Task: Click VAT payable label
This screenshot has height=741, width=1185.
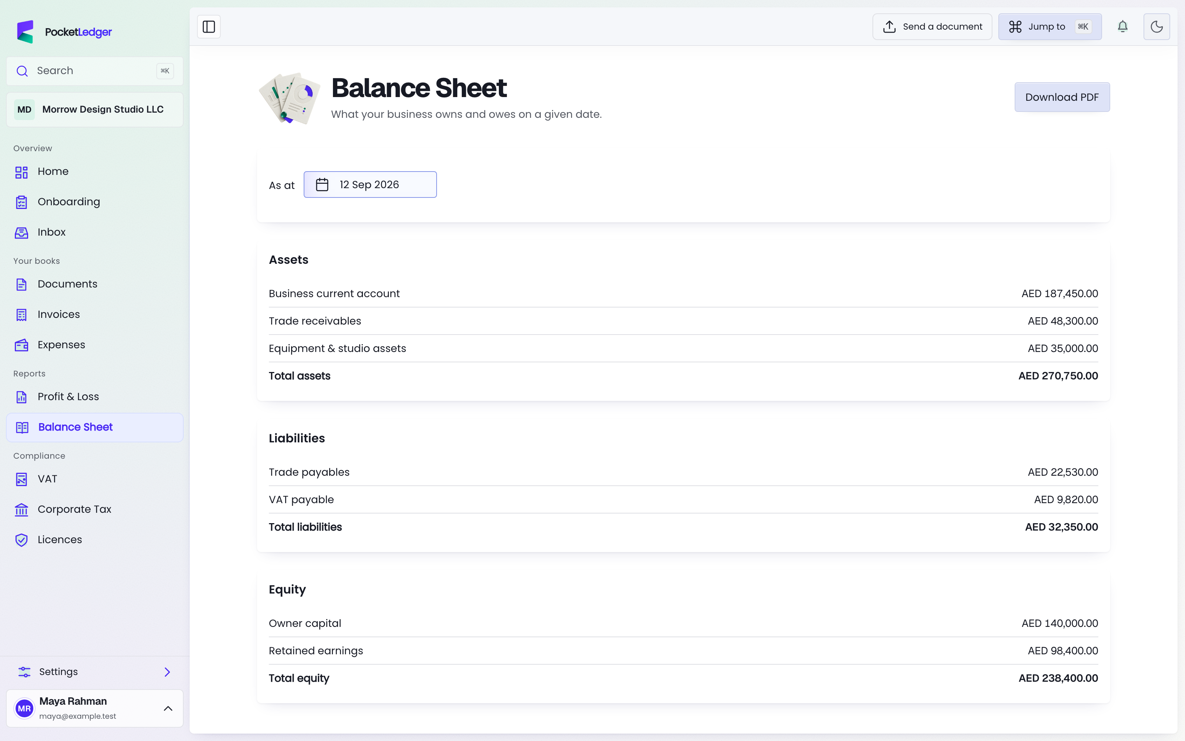Action: (301, 500)
